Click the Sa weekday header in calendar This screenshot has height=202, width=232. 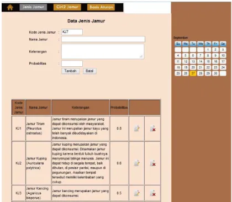(223, 44)
